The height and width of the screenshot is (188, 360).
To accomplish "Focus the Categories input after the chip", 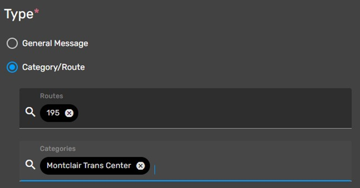I will tap(251, 166).
